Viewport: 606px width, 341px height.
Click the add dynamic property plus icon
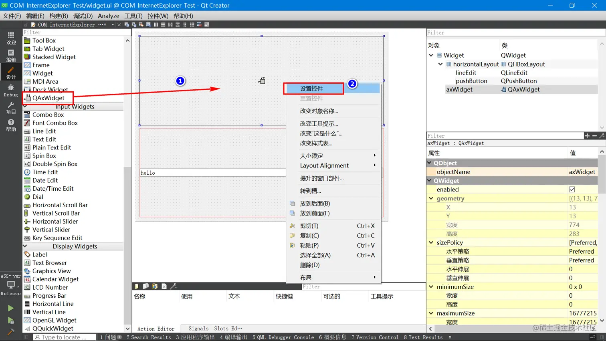[587, 136]
